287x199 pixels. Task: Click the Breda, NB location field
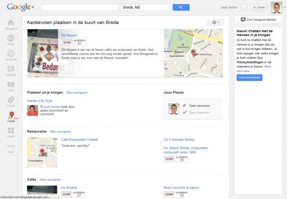(145, 7)
